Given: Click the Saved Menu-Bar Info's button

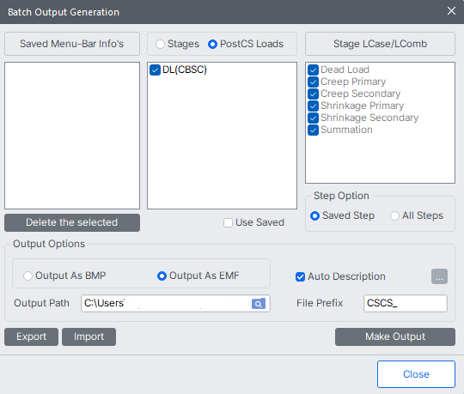Looking at the screenshot, I should point(72,44).
